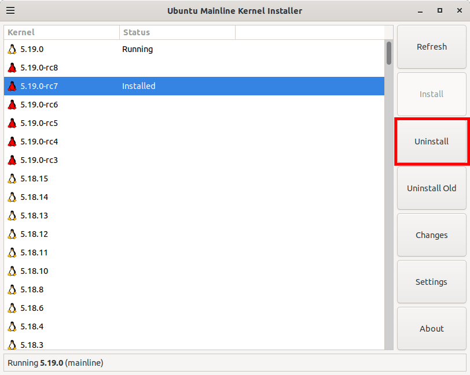Click the penguin icon for kernel 5.18.14
Image resolution: width=470 pixels, height=375 pixels.
[12, 197]
